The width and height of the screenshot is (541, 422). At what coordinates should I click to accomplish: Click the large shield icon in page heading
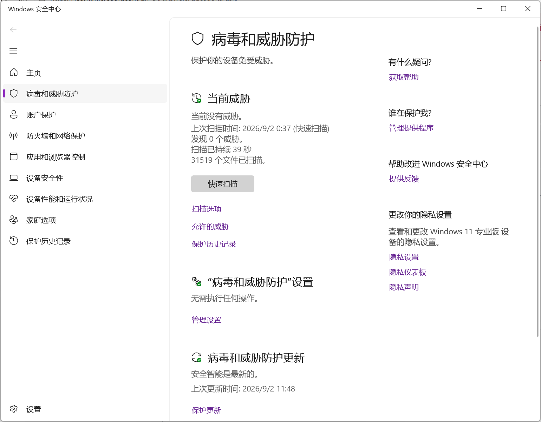tap(198, 39)
